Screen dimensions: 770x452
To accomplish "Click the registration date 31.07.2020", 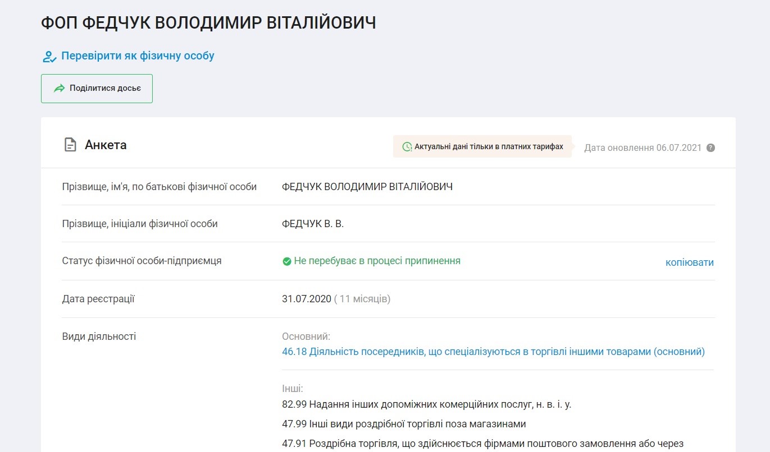I will tap(307, 299).
